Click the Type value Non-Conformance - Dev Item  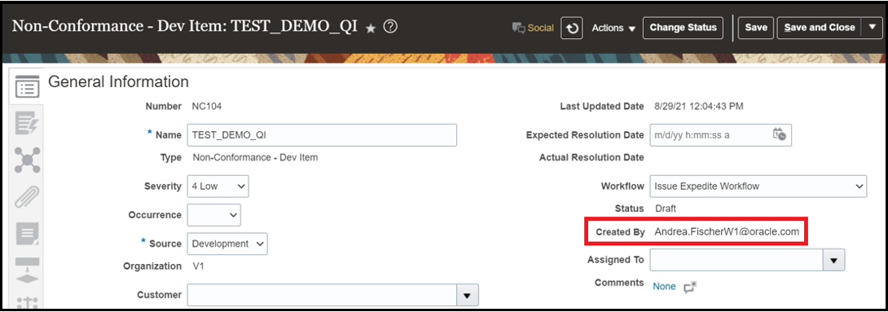point(255,157)
